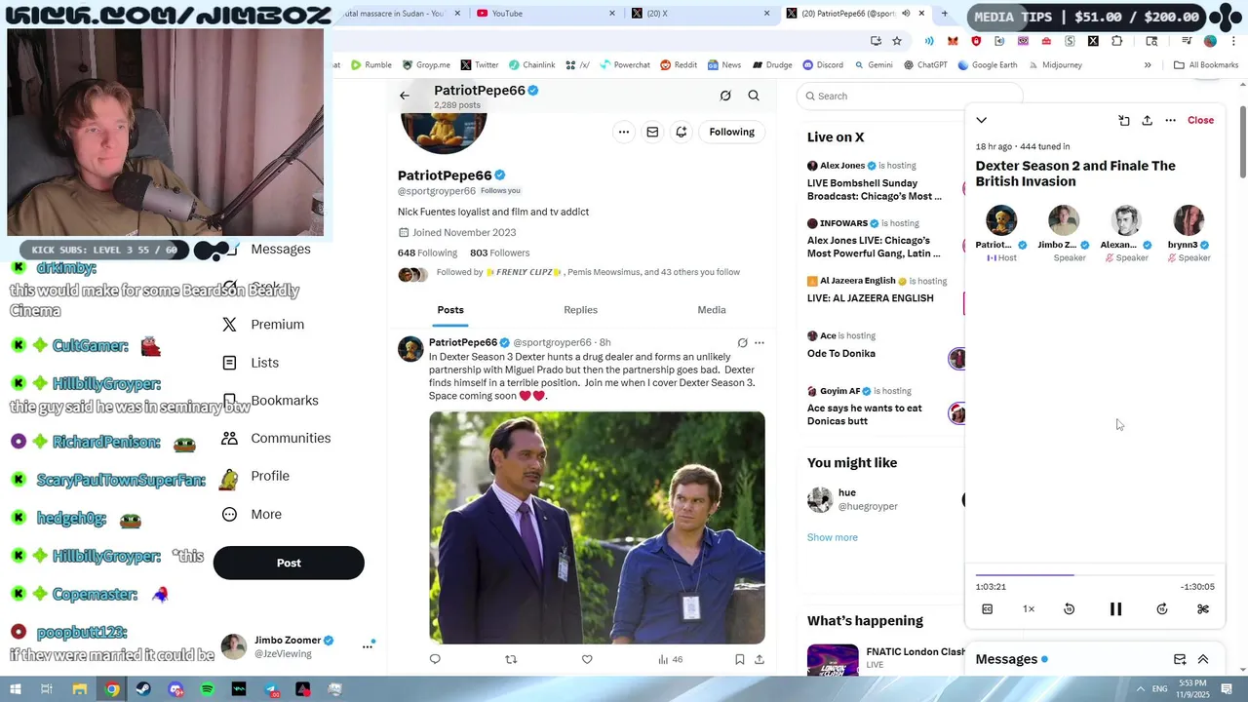
Task: Reply to the Dexter Season 3 post
Action: click(x=435, y=659)
